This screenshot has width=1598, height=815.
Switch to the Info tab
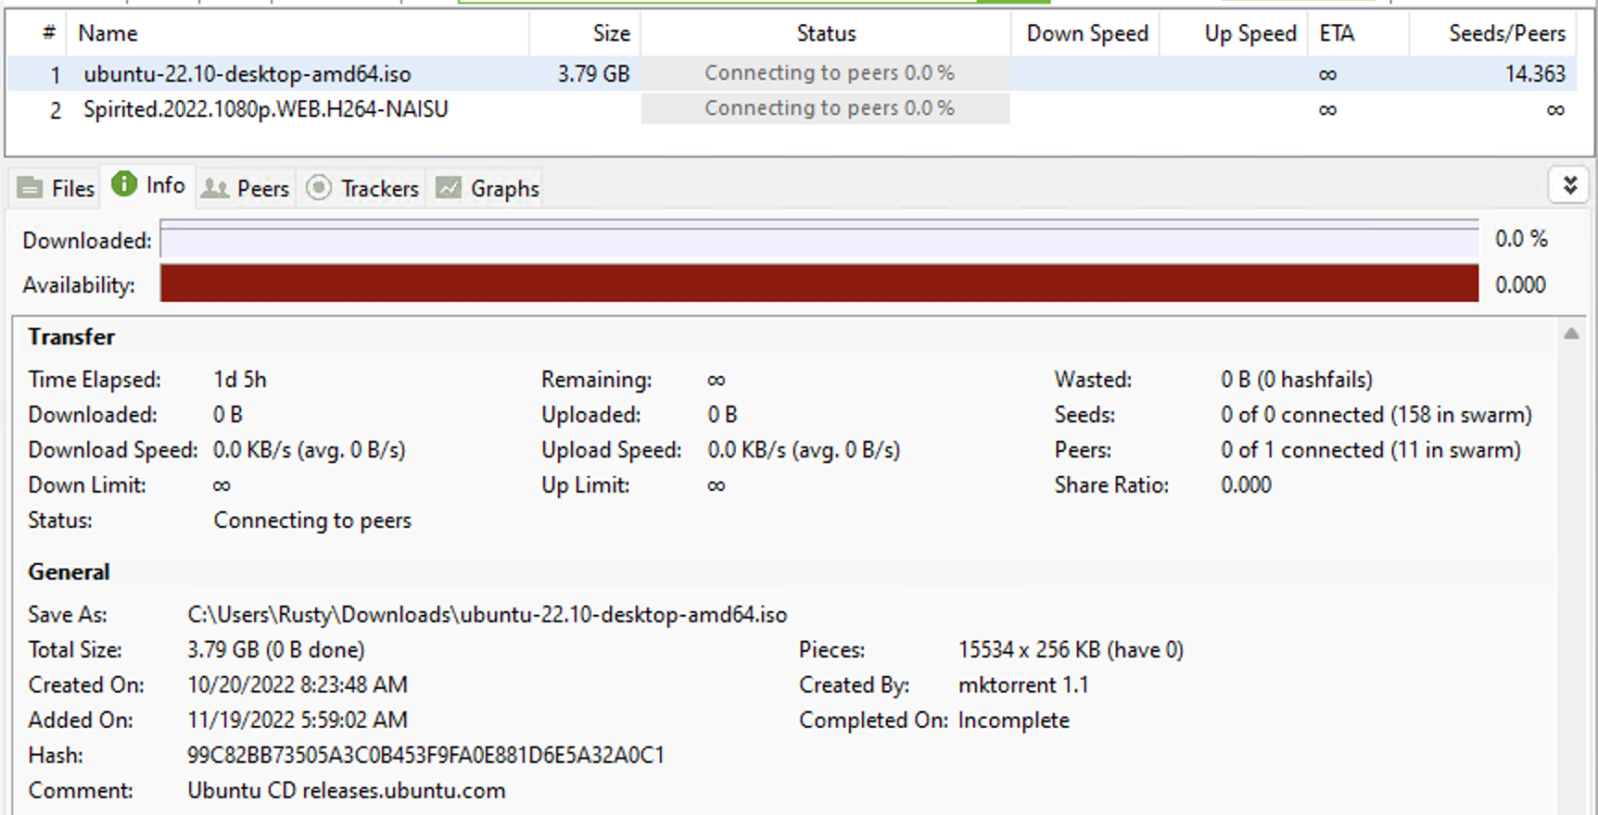click(148, 185)
